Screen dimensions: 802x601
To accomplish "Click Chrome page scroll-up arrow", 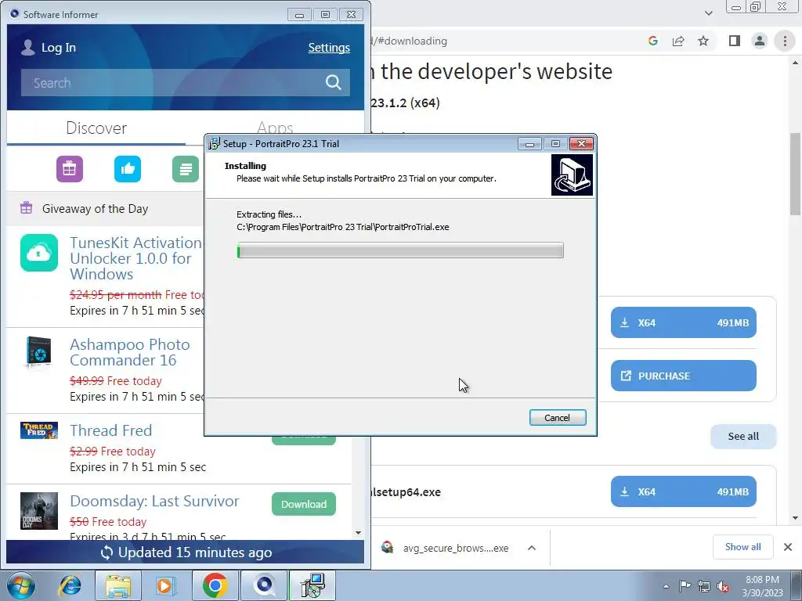I will (x=795, y=63).
